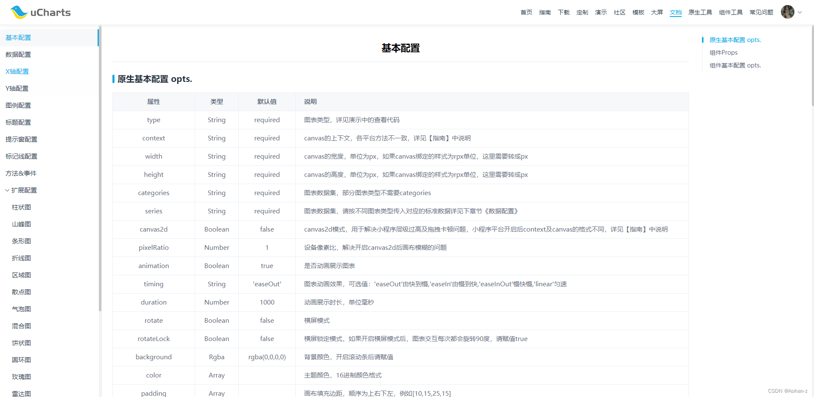The image size is (814, 397).
Task: Click the 组件基本配置 opts. link
Action: [x=736, y=65]
